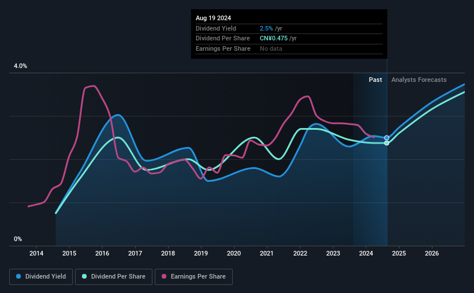This screenshot has width=474, height=293.
Task: Click the 2015 x-axis label
Action: coord(69,253)
